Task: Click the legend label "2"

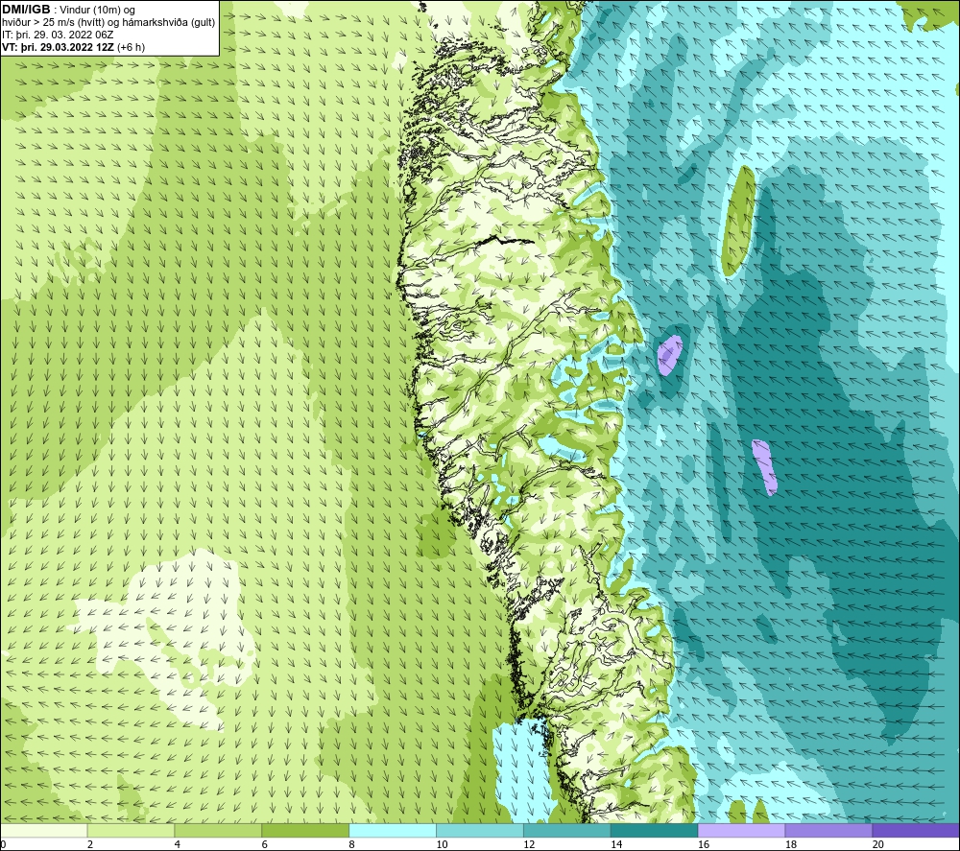Action: coord(90,844)
